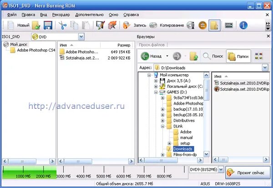The width and height of the screenshot is (273, 188).
Task: Copy selection with the toolbar copy icon
Action: click(x=74, y=25)
